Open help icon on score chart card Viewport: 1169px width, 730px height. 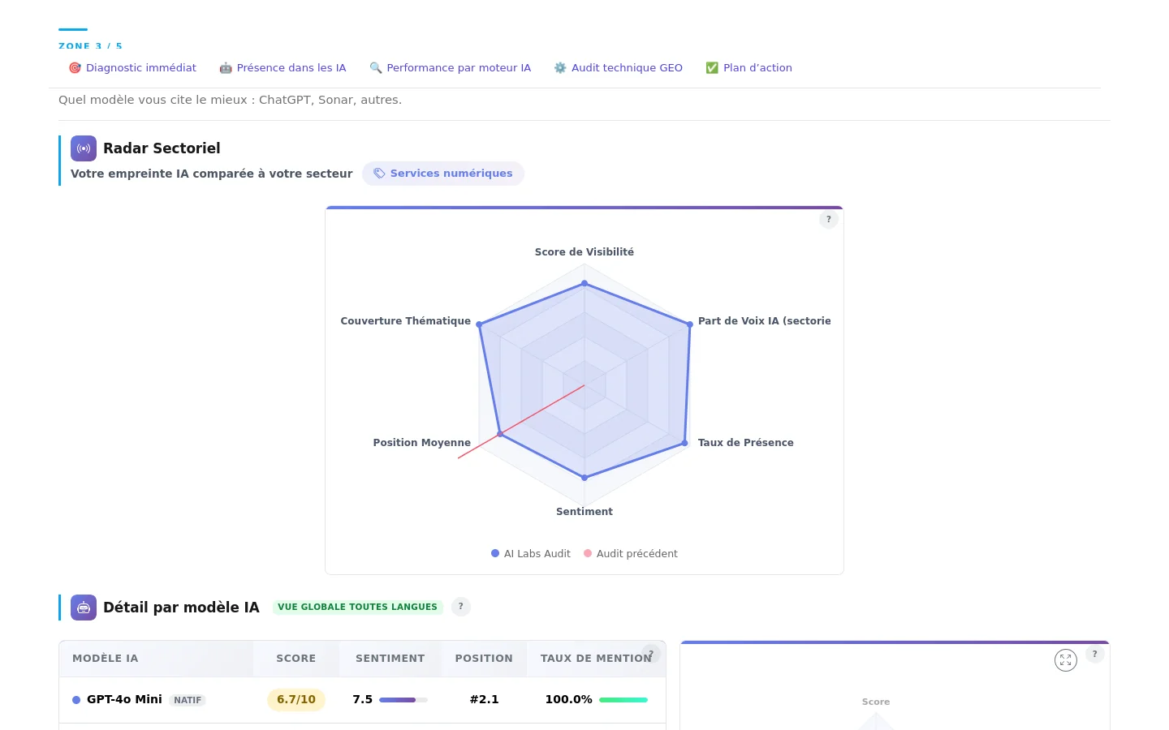point(1095,654)
